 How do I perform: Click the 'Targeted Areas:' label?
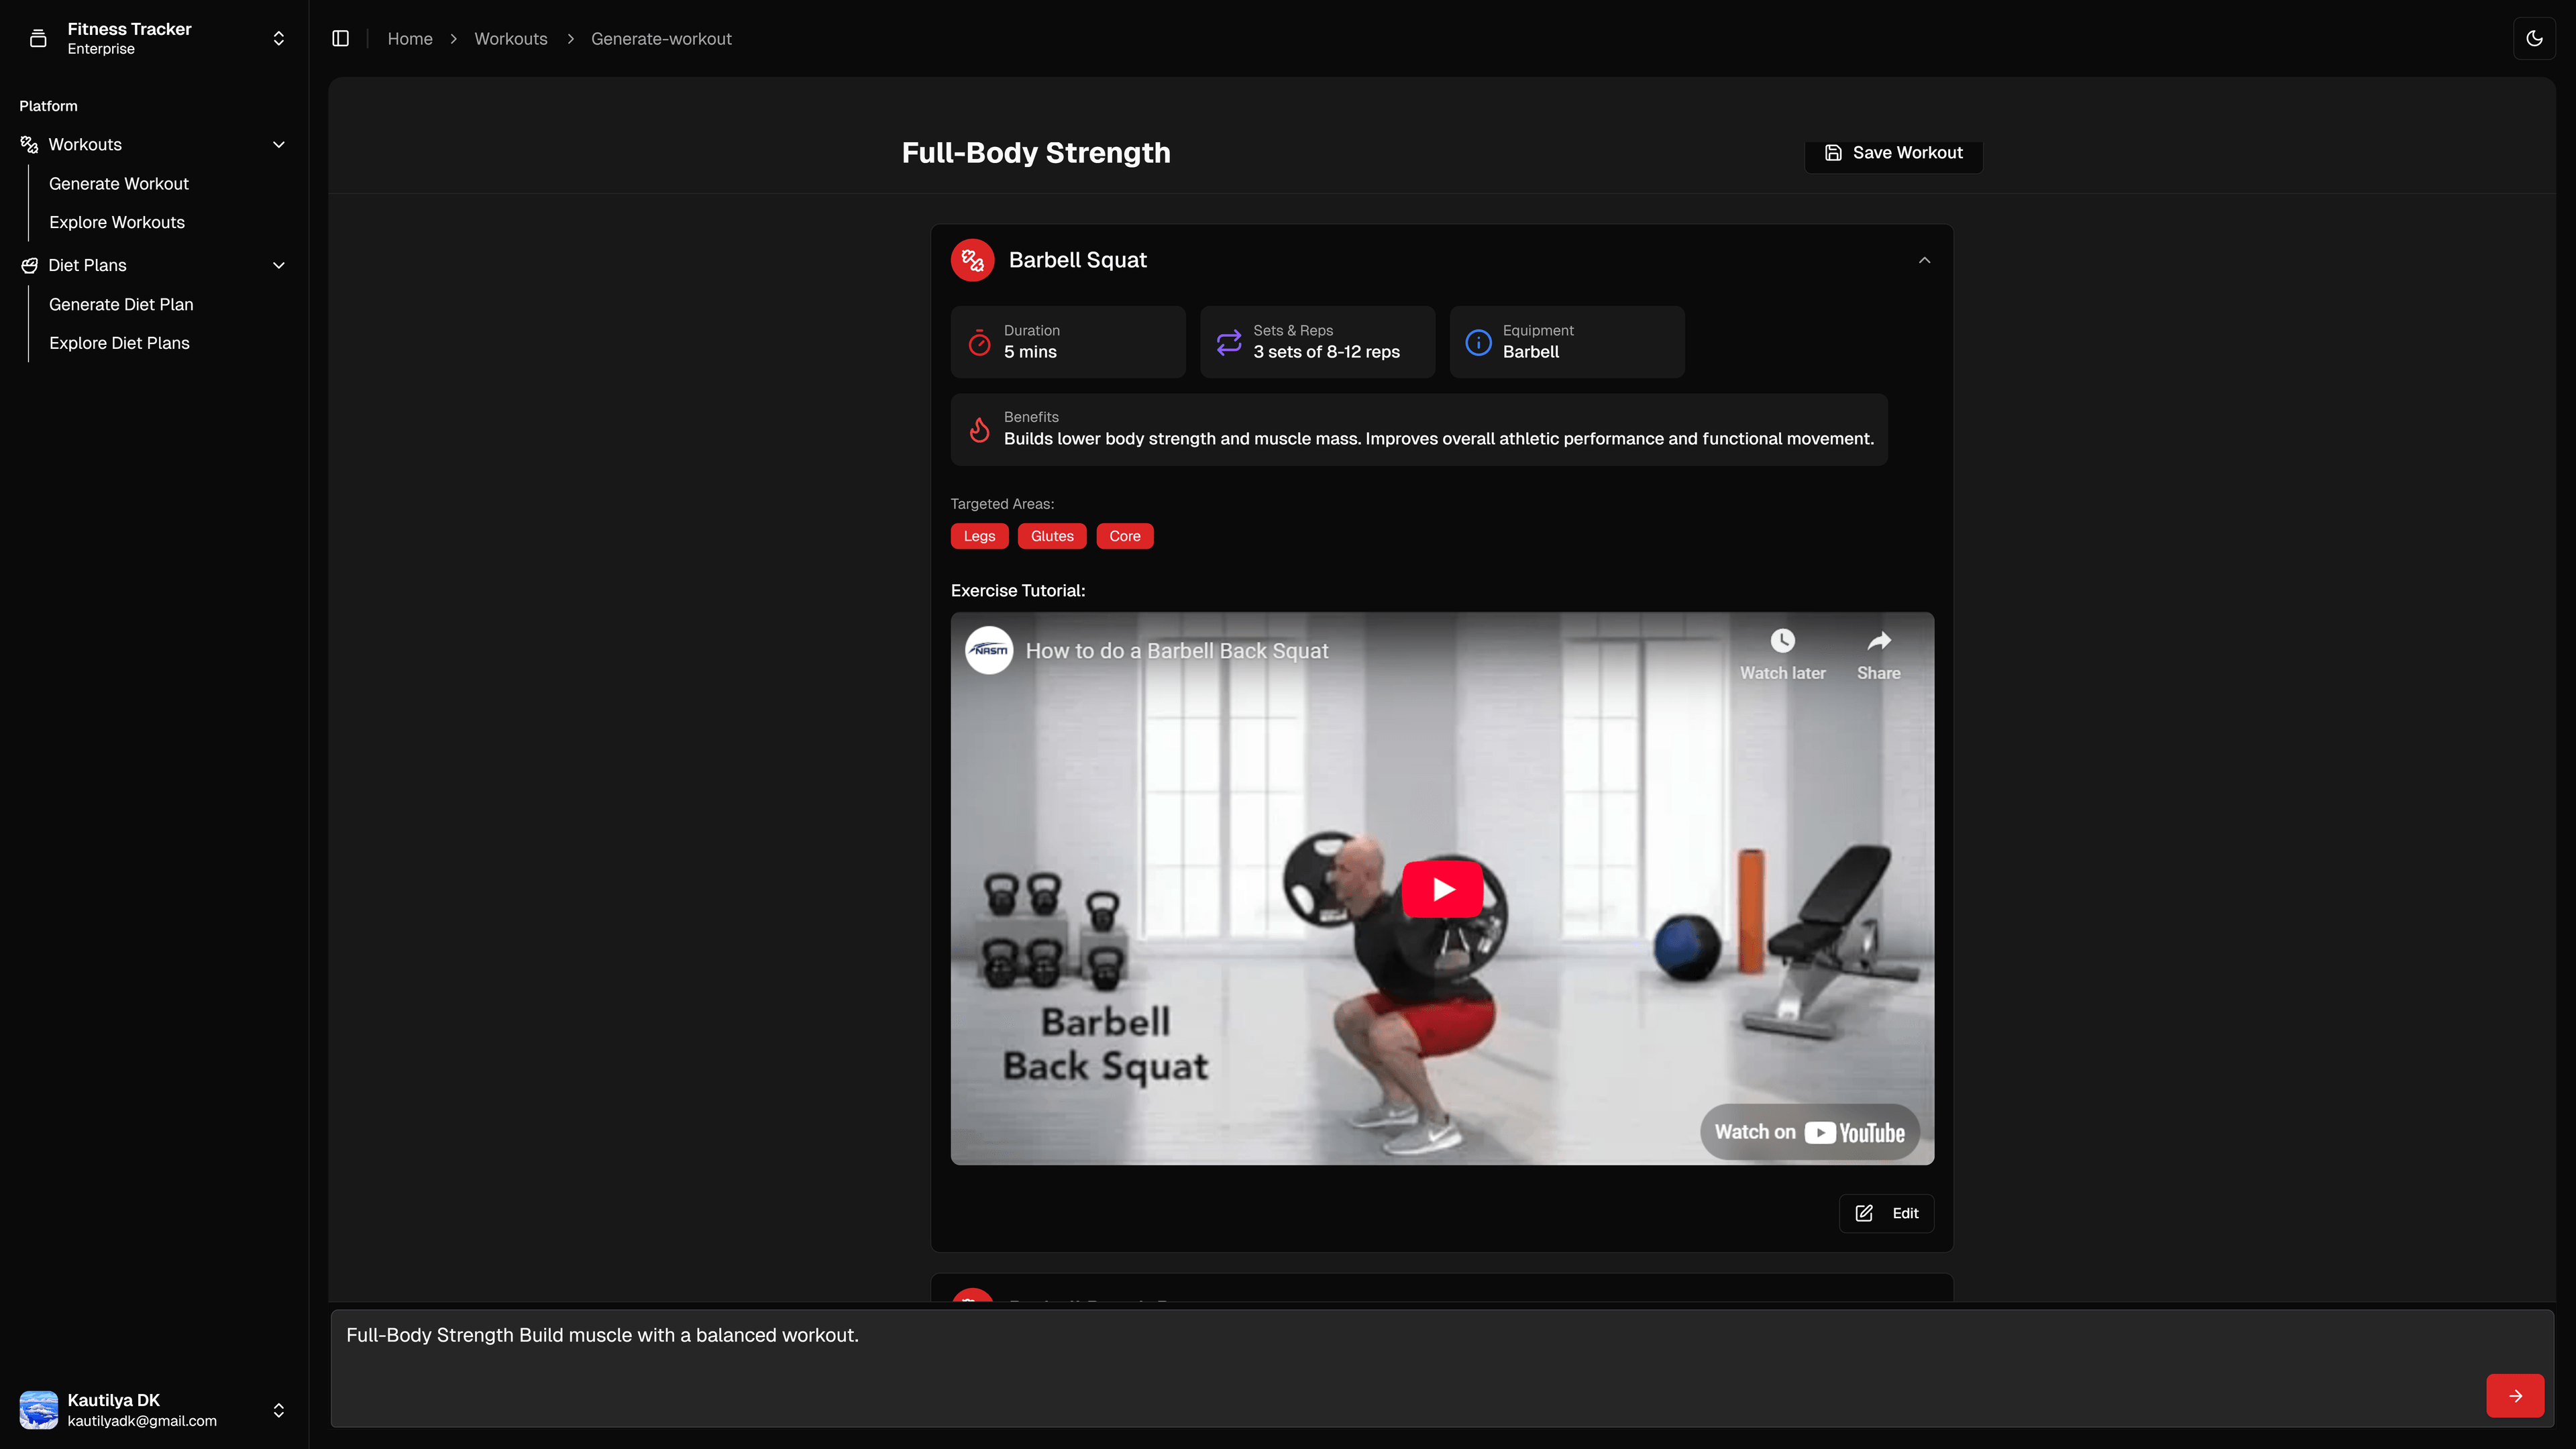[1002, 504]
